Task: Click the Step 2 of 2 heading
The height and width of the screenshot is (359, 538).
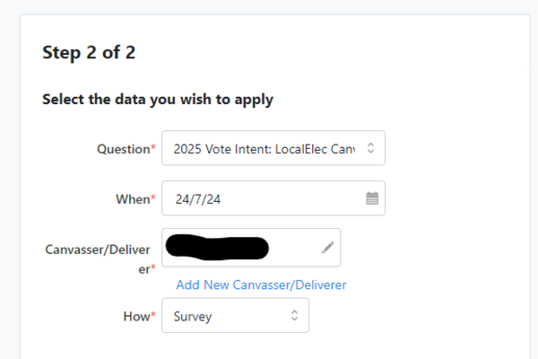Action: coord(89,52)
